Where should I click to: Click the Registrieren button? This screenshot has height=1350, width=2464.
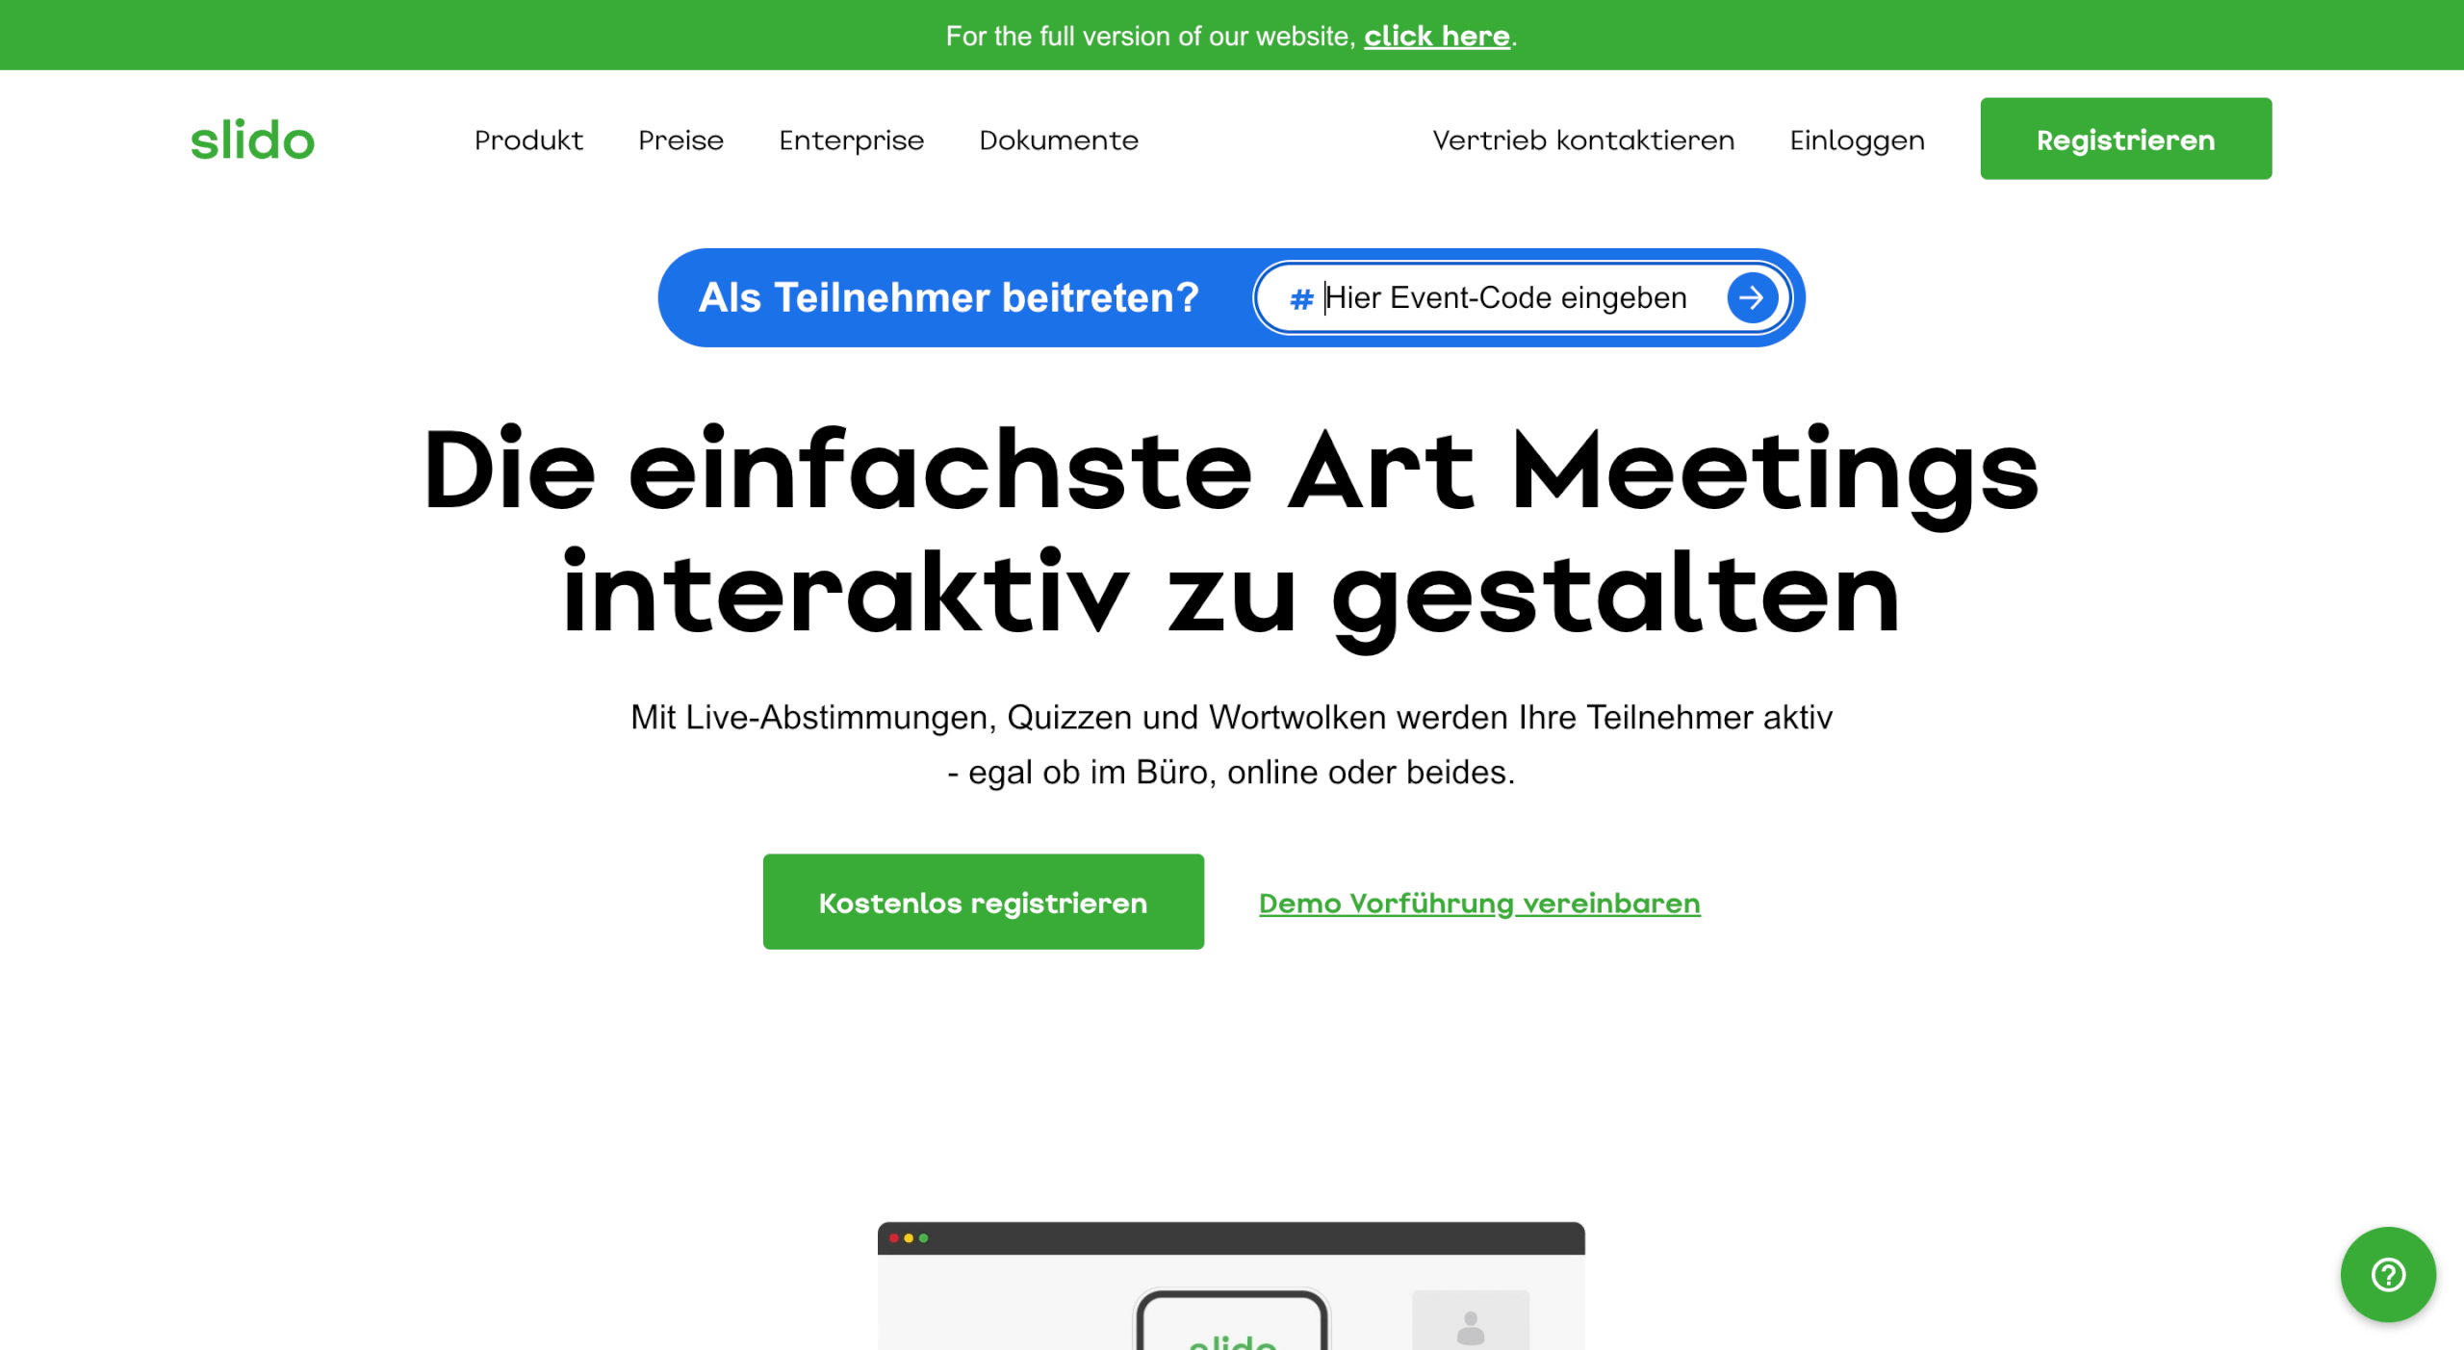coord(2125,139)
